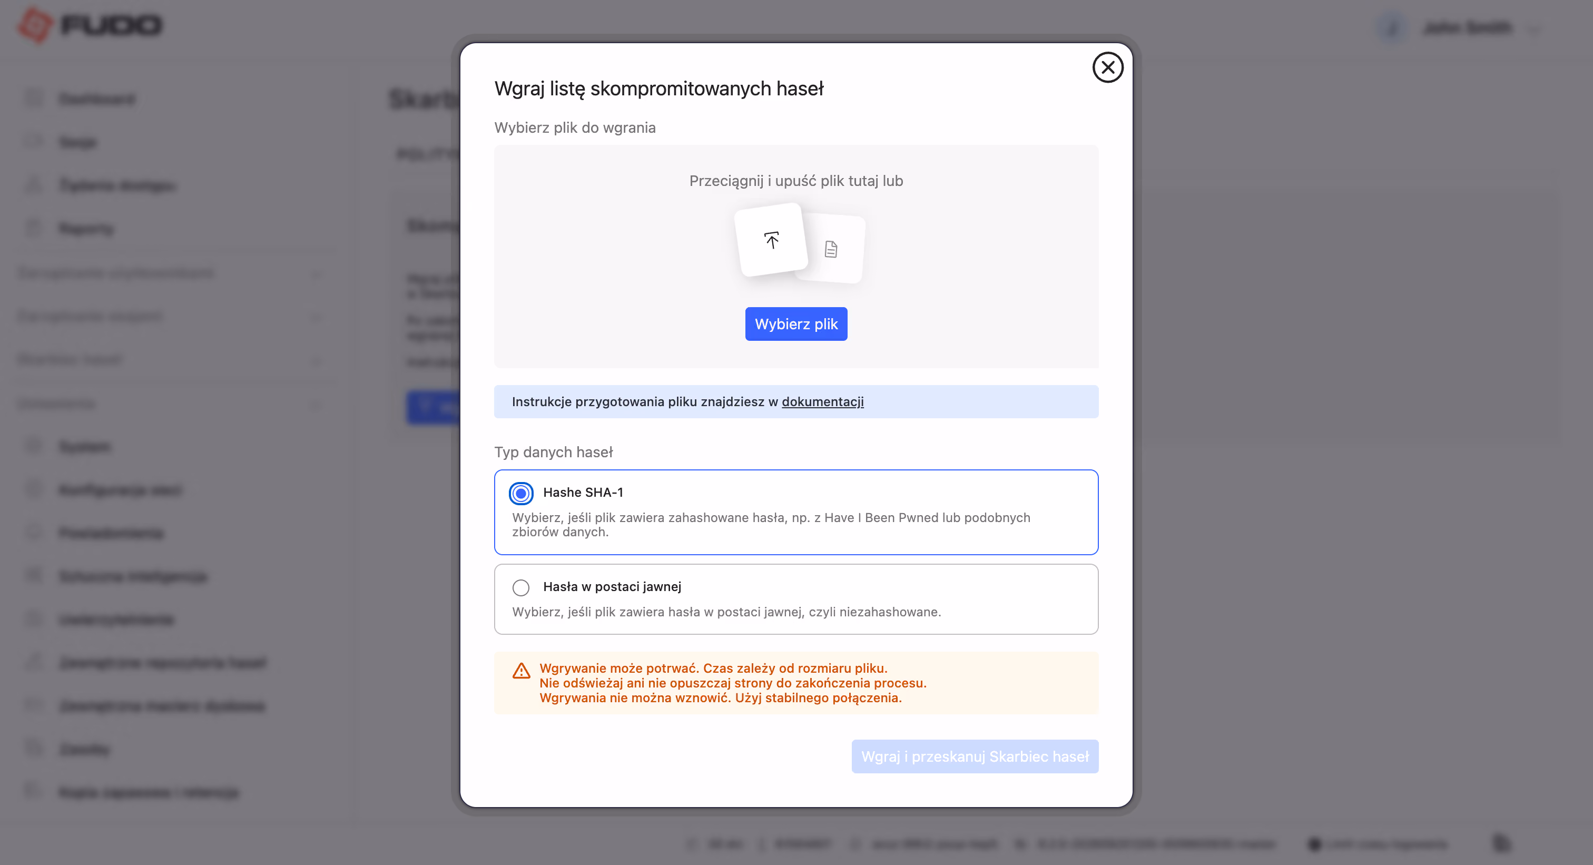Click the 'Przeciągnij i upuść plik tutaj lub' text
The image size is (1593, 865).
tap(796, 181)
